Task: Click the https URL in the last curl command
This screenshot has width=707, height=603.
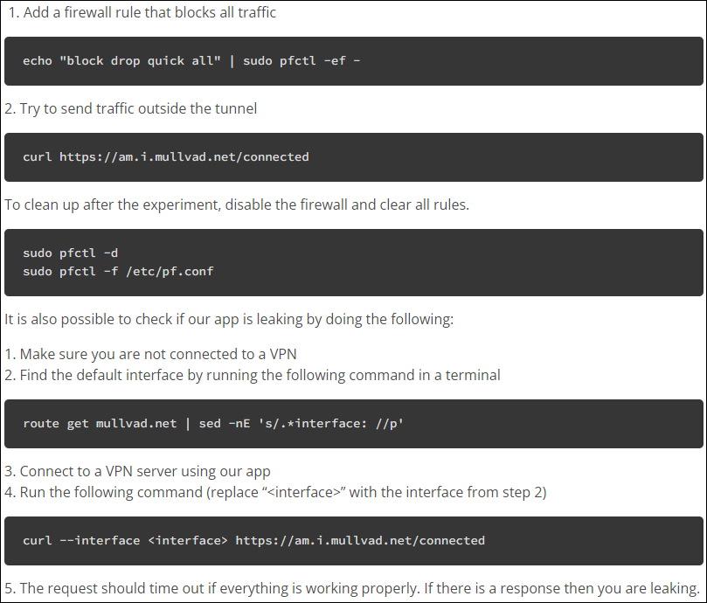Action: [360, 541]
